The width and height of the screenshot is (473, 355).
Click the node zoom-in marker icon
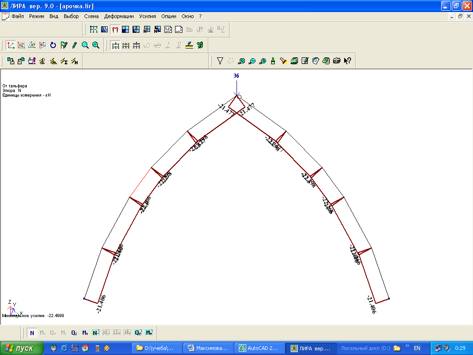click(241, 61)
